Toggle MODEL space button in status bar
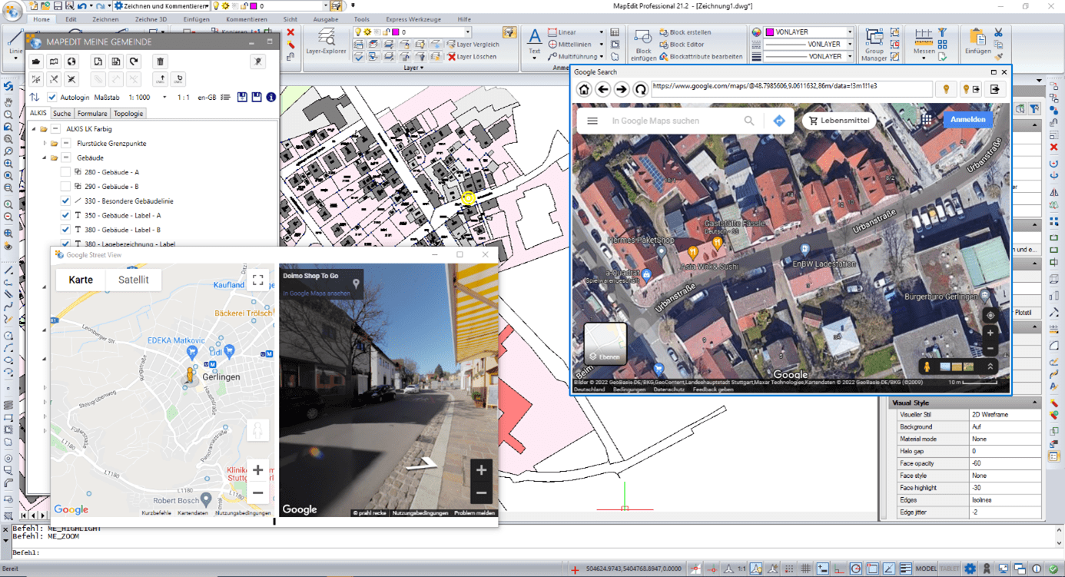 coord(926,569)
